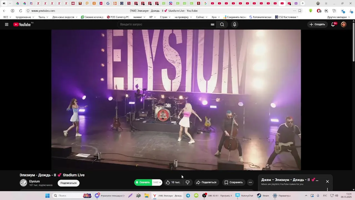Screen dimensions: 355x200
Task: Click the Windows taskbar Поиск search box
Action: [x=72, y=196]
